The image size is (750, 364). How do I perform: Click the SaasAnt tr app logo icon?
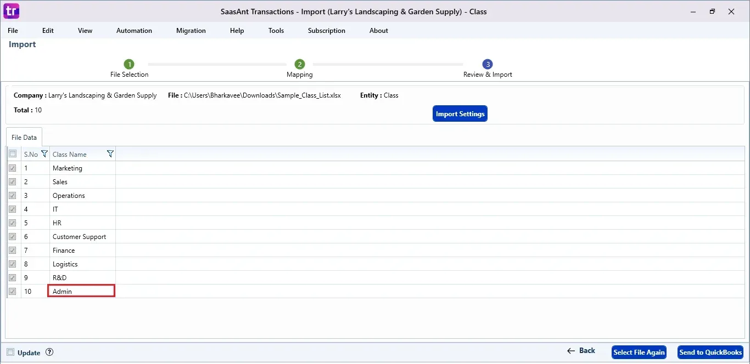[11, 10]
